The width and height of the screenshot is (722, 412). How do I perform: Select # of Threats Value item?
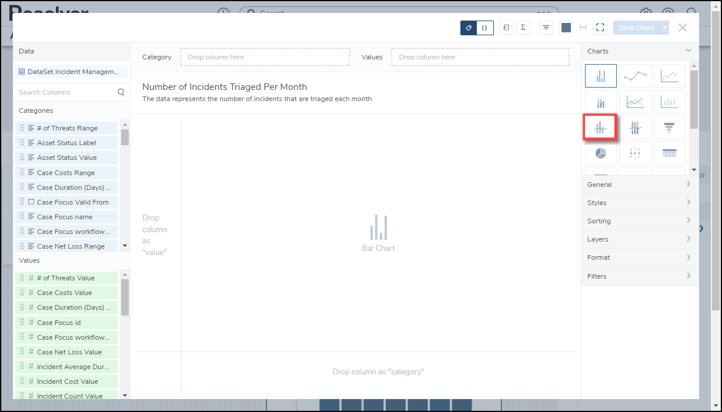pyautogui.click(x=66, y=278)
